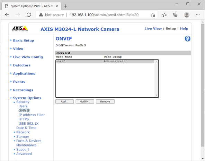Image resolution: width=205 pixels, height=161 pixels.
Task: Select the onvif Administrator entry in list
Action: [x=105, y=61]
